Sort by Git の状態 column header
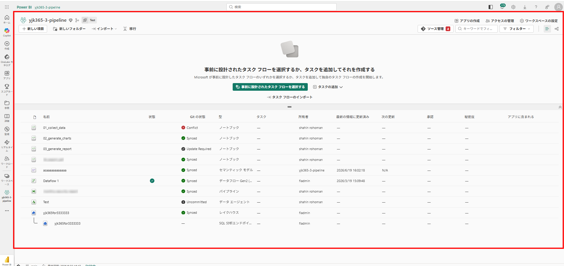This screenshot has width=564, height=266. (198, 117)
